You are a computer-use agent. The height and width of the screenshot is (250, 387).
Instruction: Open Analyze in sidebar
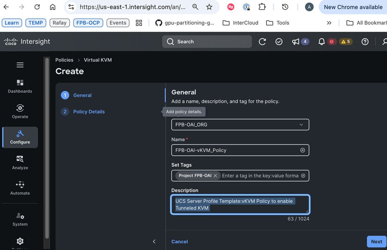click(20, 163)
